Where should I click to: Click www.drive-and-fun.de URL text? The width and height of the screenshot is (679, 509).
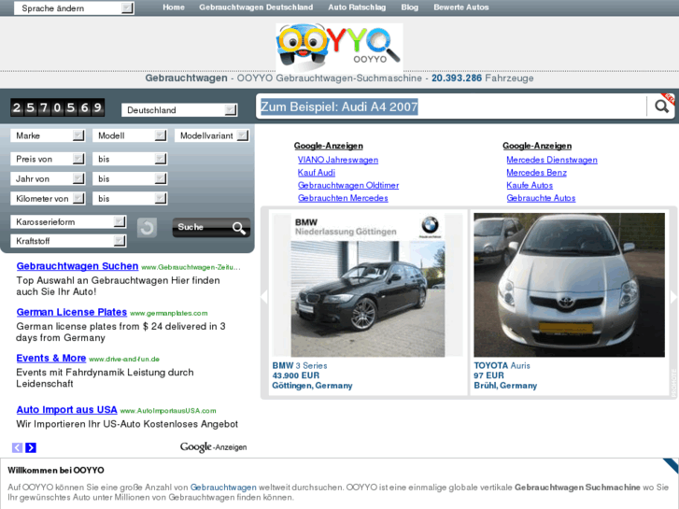124,360
